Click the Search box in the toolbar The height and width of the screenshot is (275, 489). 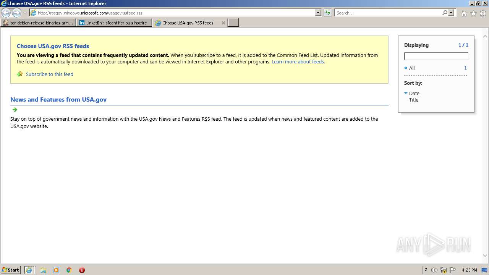[x=388, y=13]
